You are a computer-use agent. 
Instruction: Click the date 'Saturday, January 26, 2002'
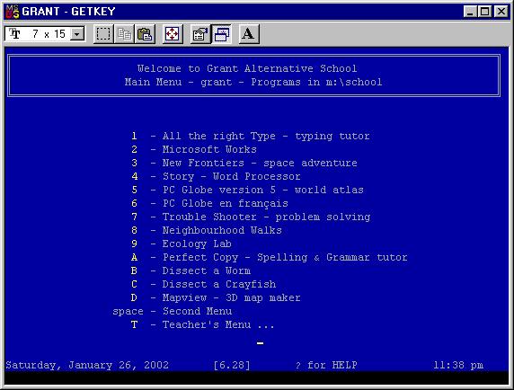pos(87,365)
